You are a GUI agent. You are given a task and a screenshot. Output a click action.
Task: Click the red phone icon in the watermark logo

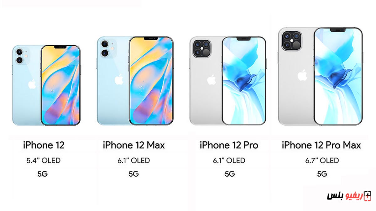tap(367, 196)
